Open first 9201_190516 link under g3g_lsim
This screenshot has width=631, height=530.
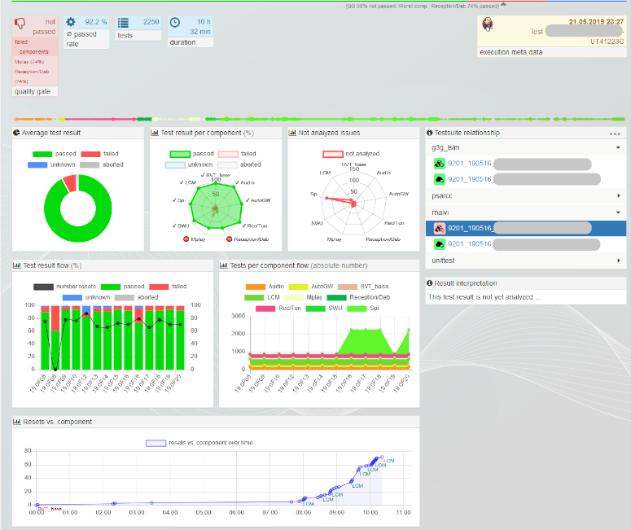click(468, 164)
